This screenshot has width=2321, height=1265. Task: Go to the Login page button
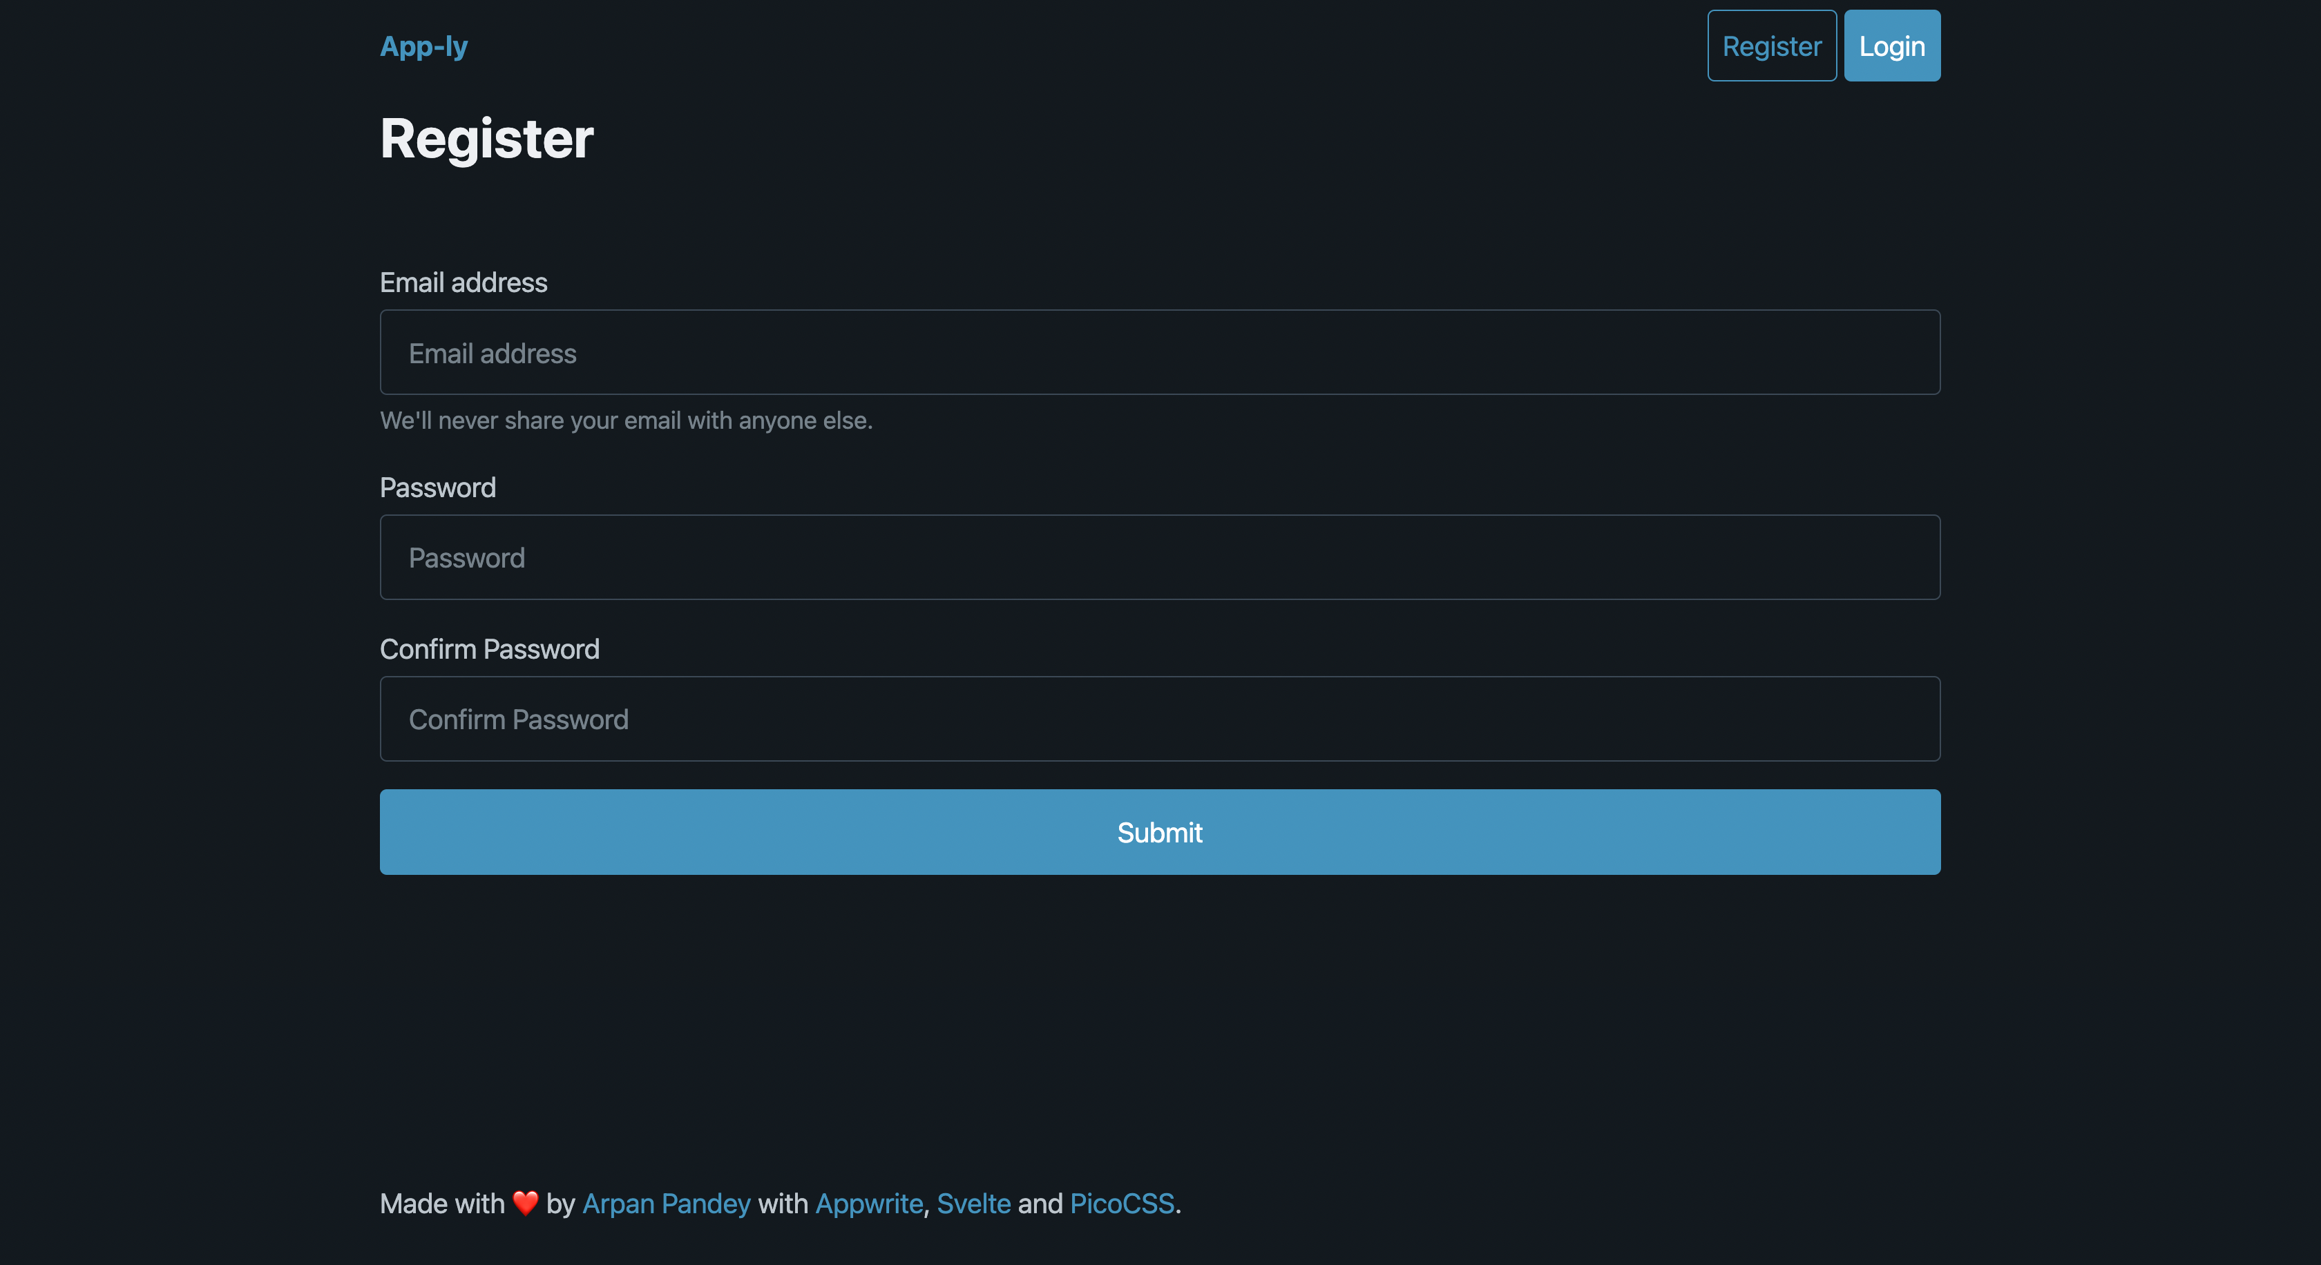(x=1891, y=46)
